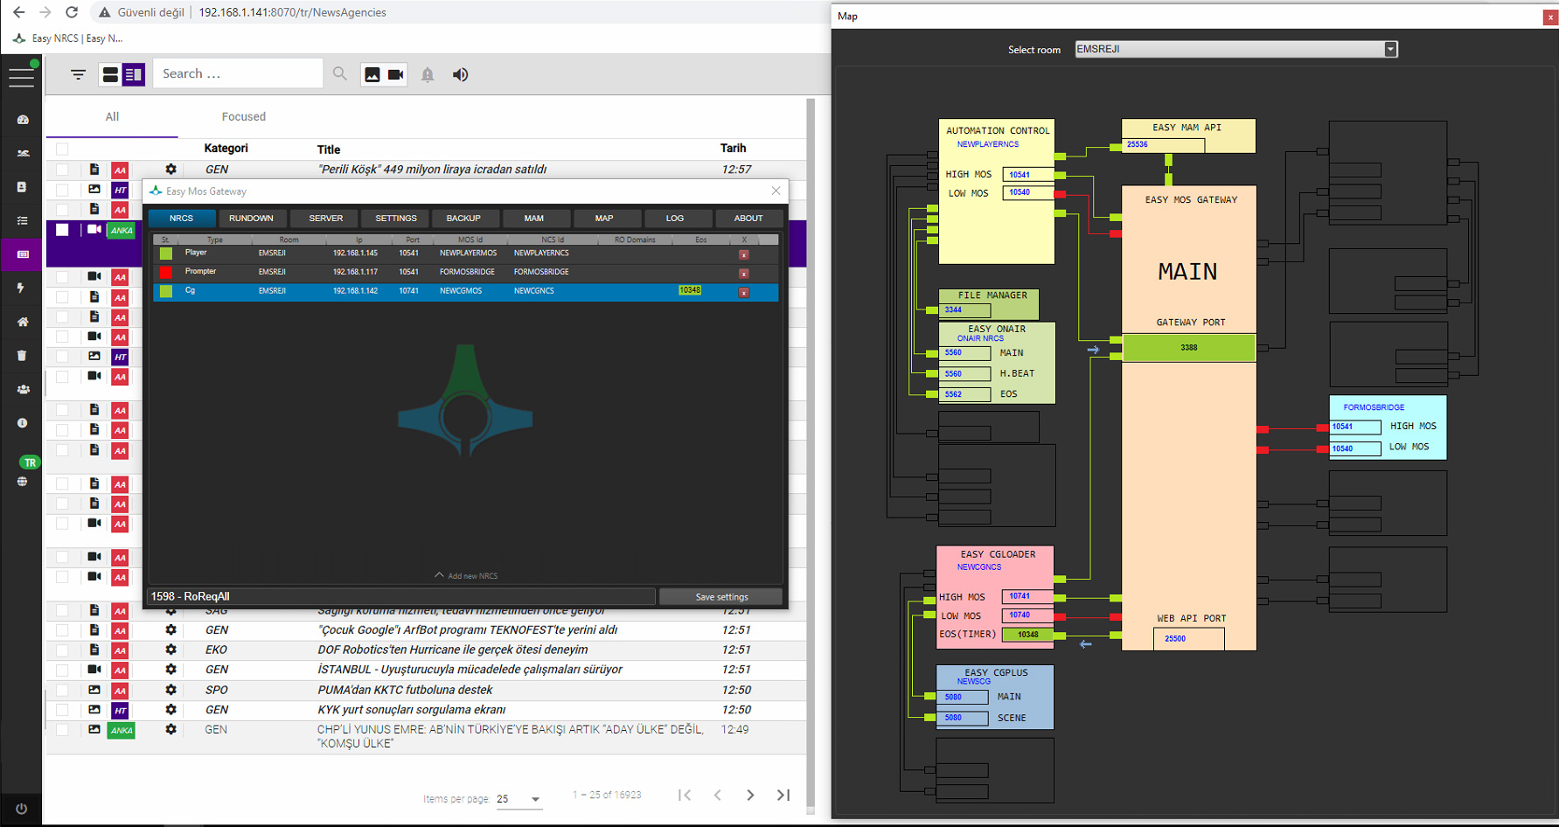
Task: Click the search magnifier icon
Action: click(340, 74)
